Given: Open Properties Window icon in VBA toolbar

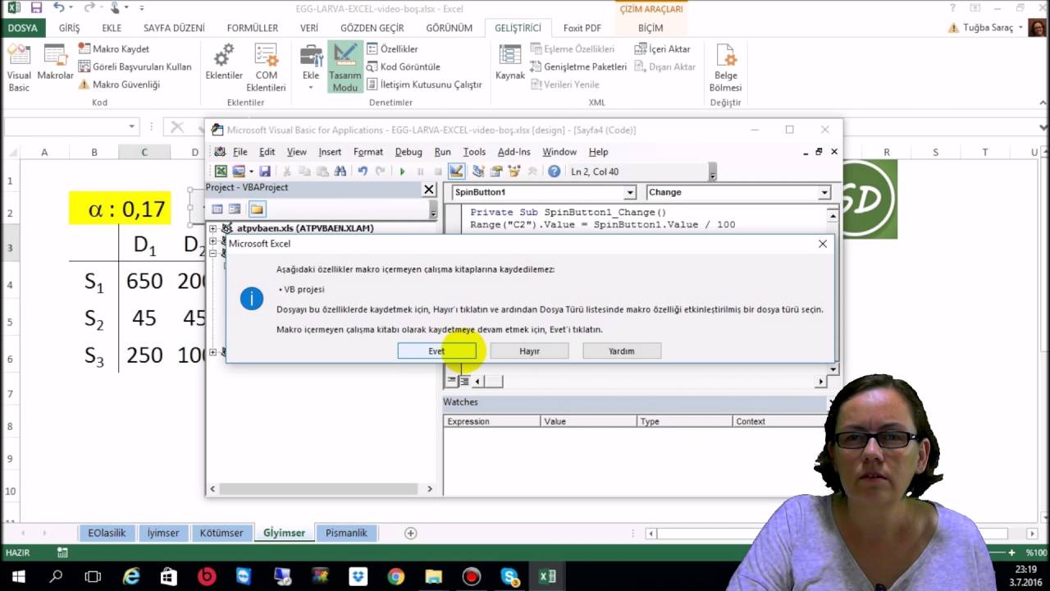Looking at the screenshot, I should 496,172.
